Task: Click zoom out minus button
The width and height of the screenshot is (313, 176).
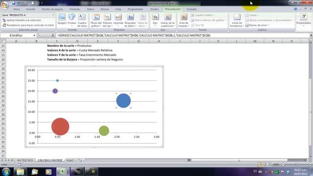Action: (283, 165)
